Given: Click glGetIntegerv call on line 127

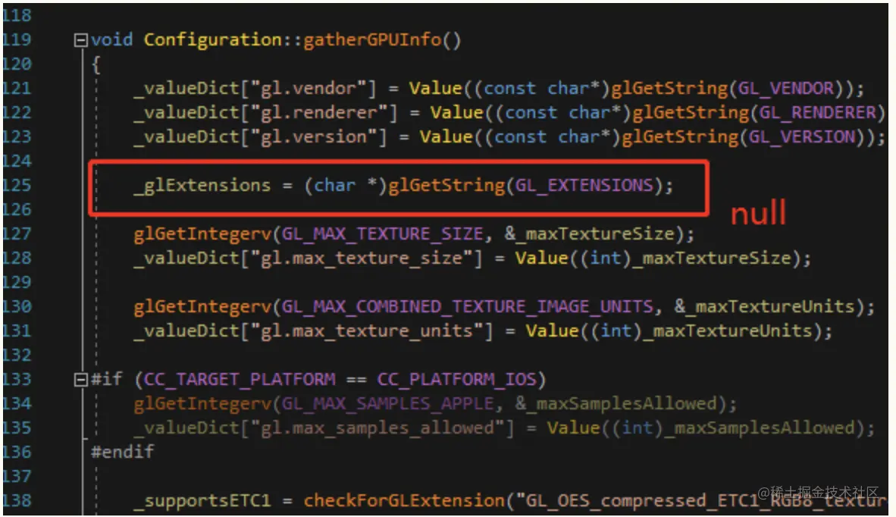Looking at the screenshot, I should (202, 234).
